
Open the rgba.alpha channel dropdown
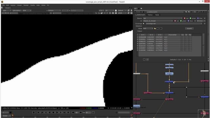click(x=17, y=10)
